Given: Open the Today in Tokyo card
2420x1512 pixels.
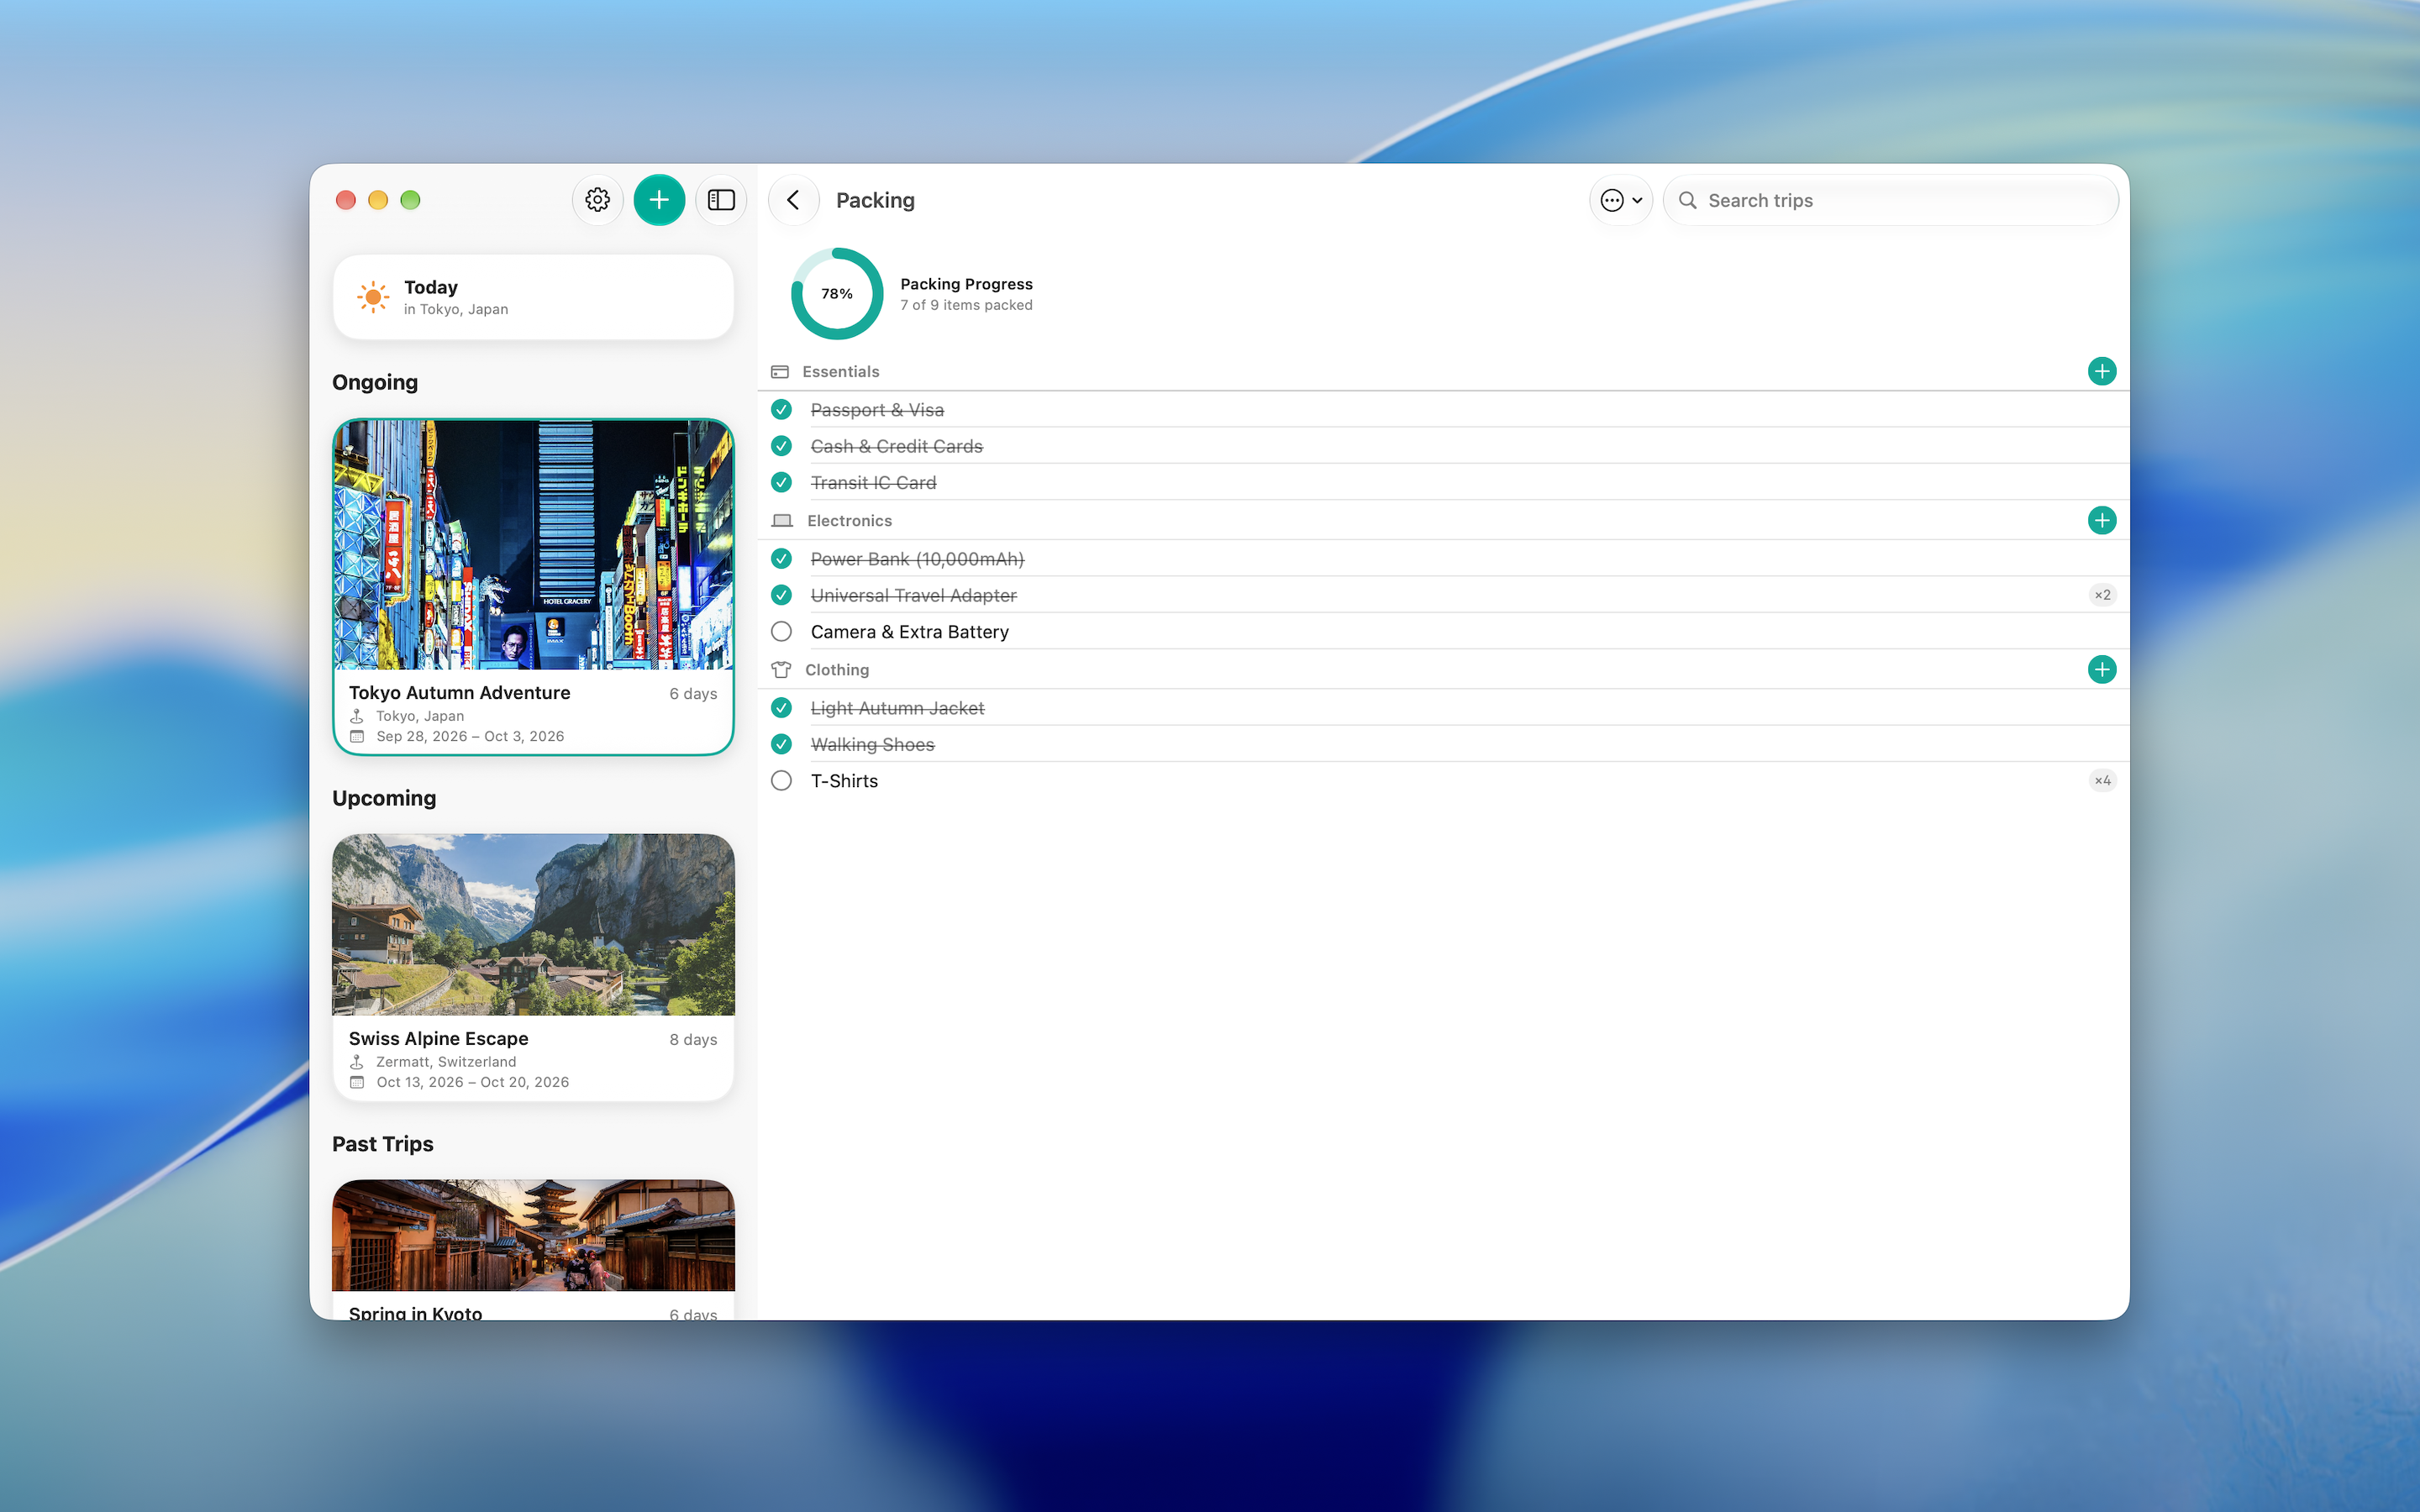Looking at the screenshot, I should coord(533,297).
